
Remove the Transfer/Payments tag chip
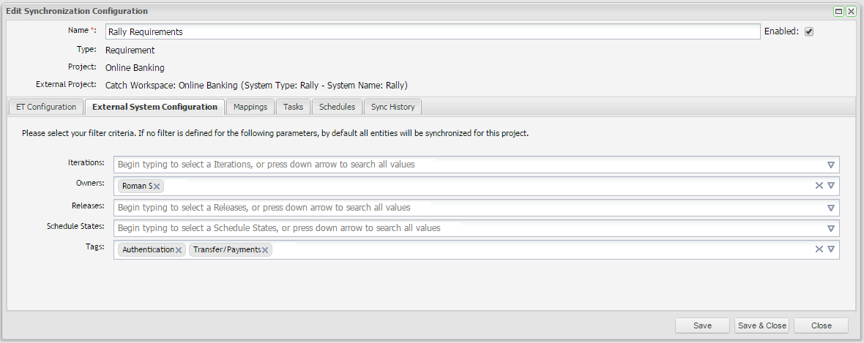pyautogui.click(x=265, y=250)
